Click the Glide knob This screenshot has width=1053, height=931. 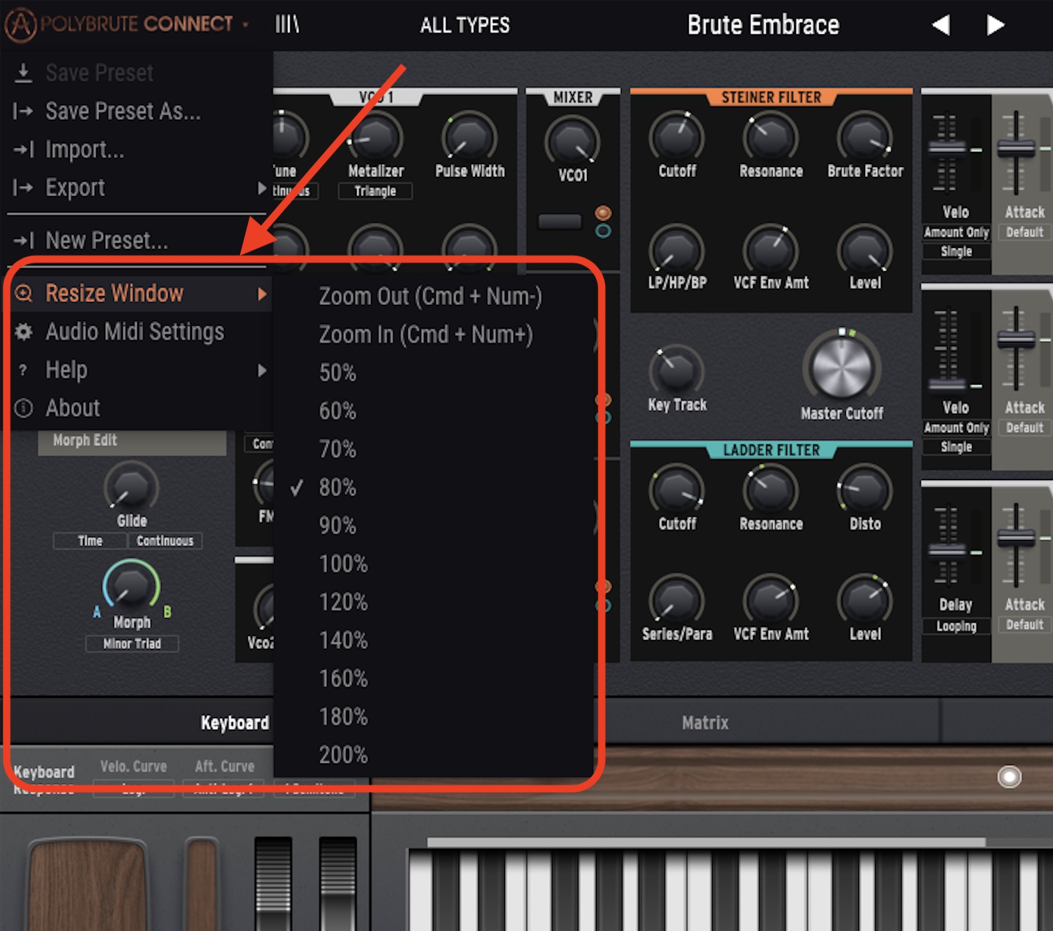pyautogui.click(x=131, y=486)
